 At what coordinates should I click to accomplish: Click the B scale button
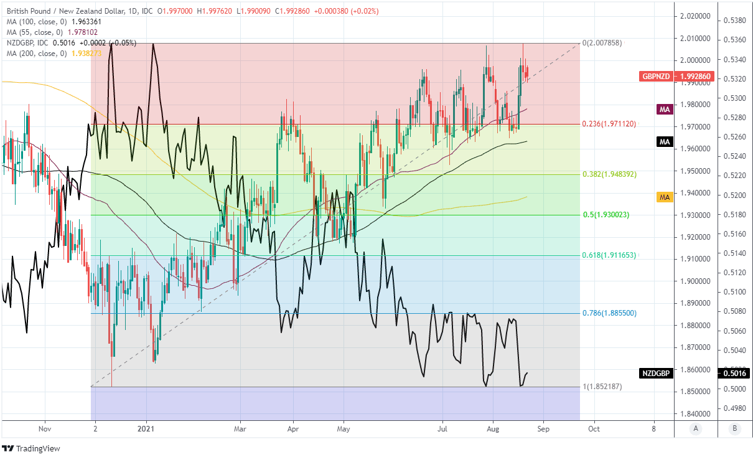point(735,428)
